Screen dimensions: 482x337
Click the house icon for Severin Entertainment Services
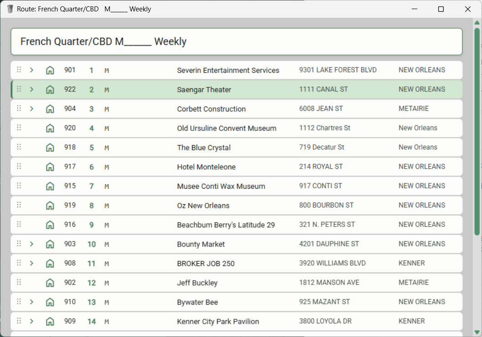tap(50, 70)
